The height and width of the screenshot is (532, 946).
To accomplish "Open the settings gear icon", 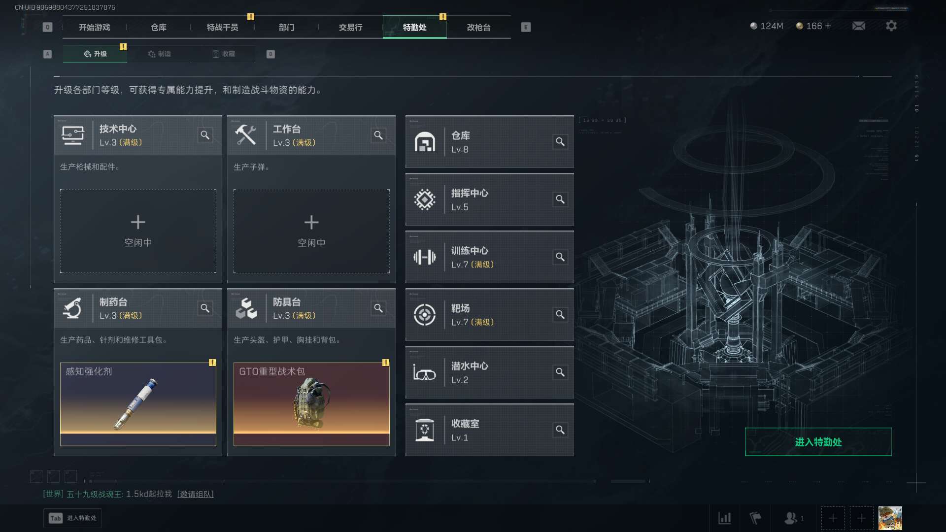I will [x=891, y=26].
